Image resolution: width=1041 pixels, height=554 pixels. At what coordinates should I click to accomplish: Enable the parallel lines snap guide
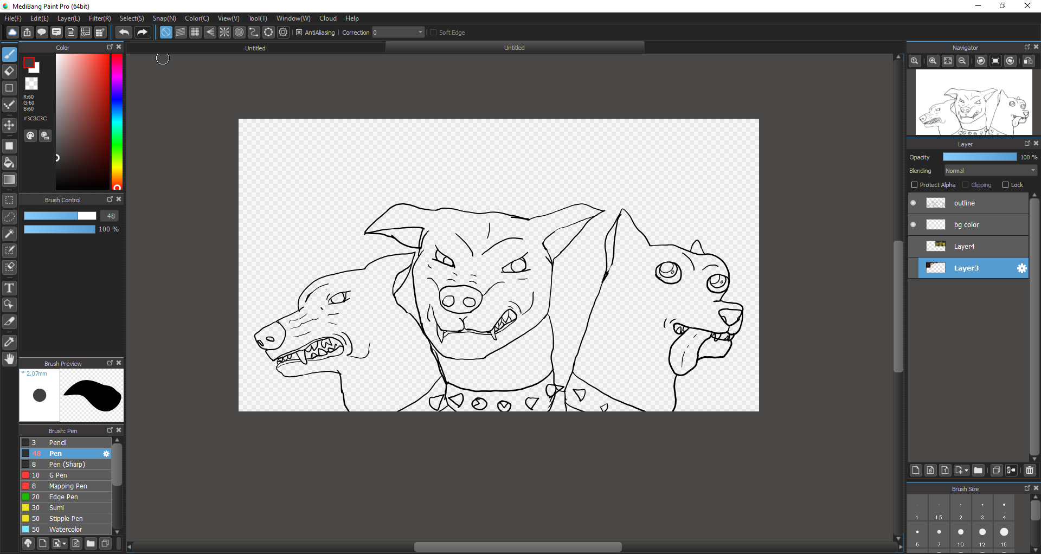pyautogui.click(x=181, y=32)
